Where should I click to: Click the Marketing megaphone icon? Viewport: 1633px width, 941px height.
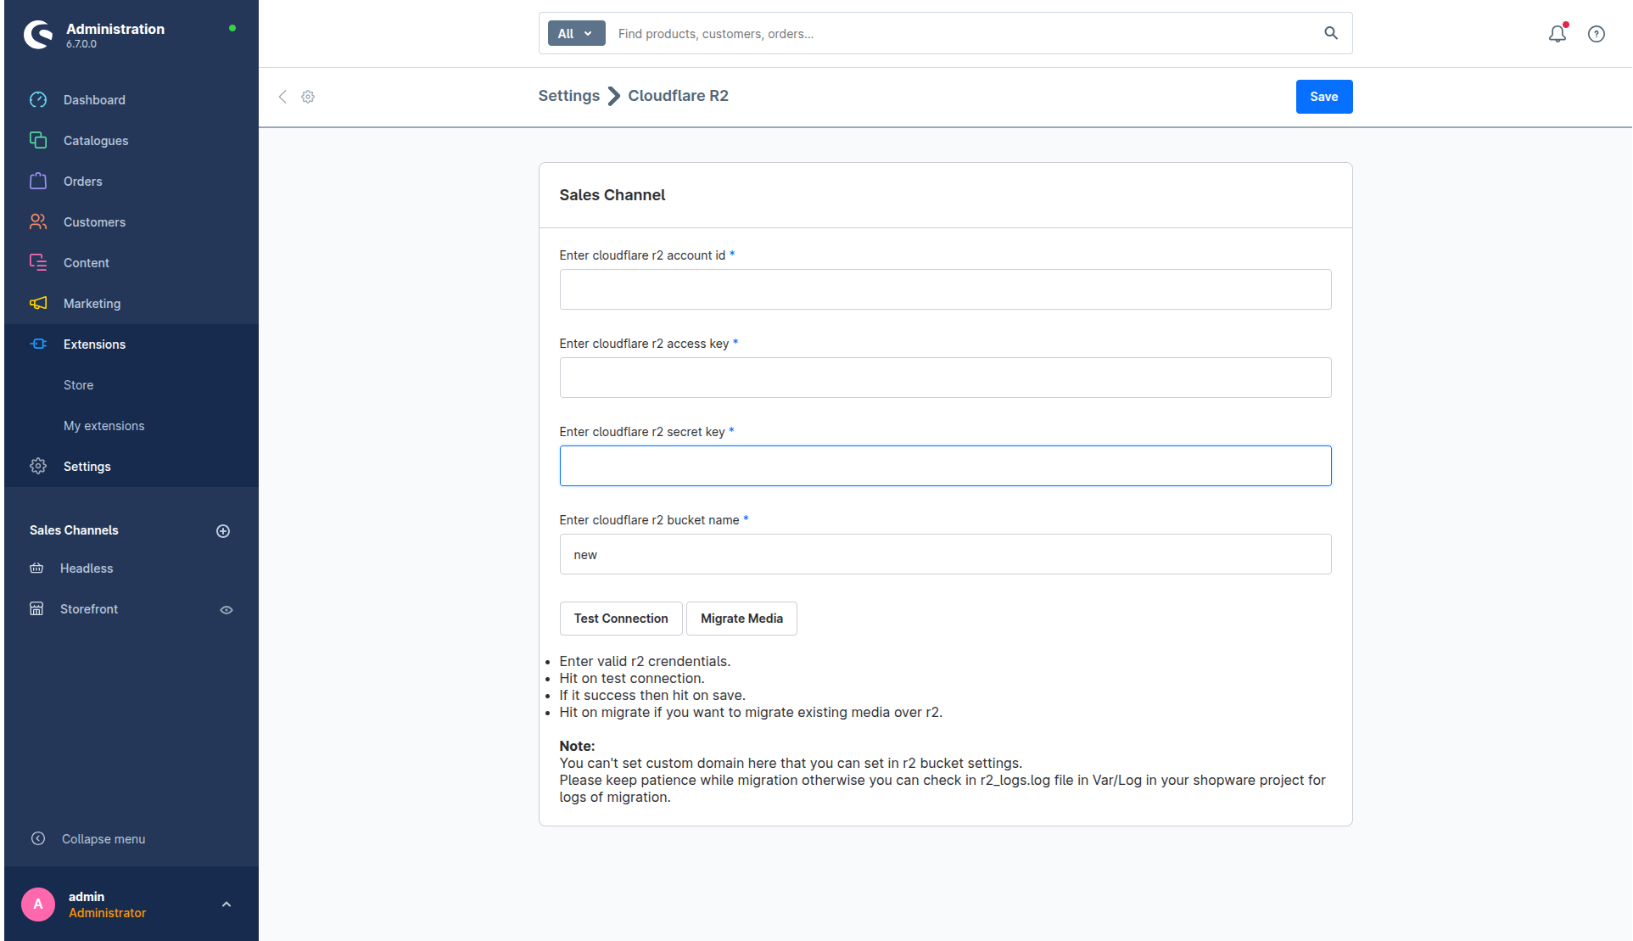[x=38, y=304]
